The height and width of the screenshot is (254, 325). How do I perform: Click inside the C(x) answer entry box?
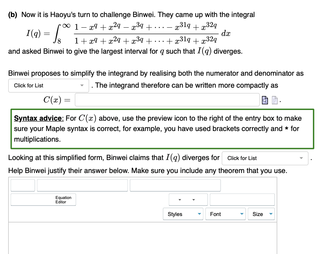click(167, 99)
